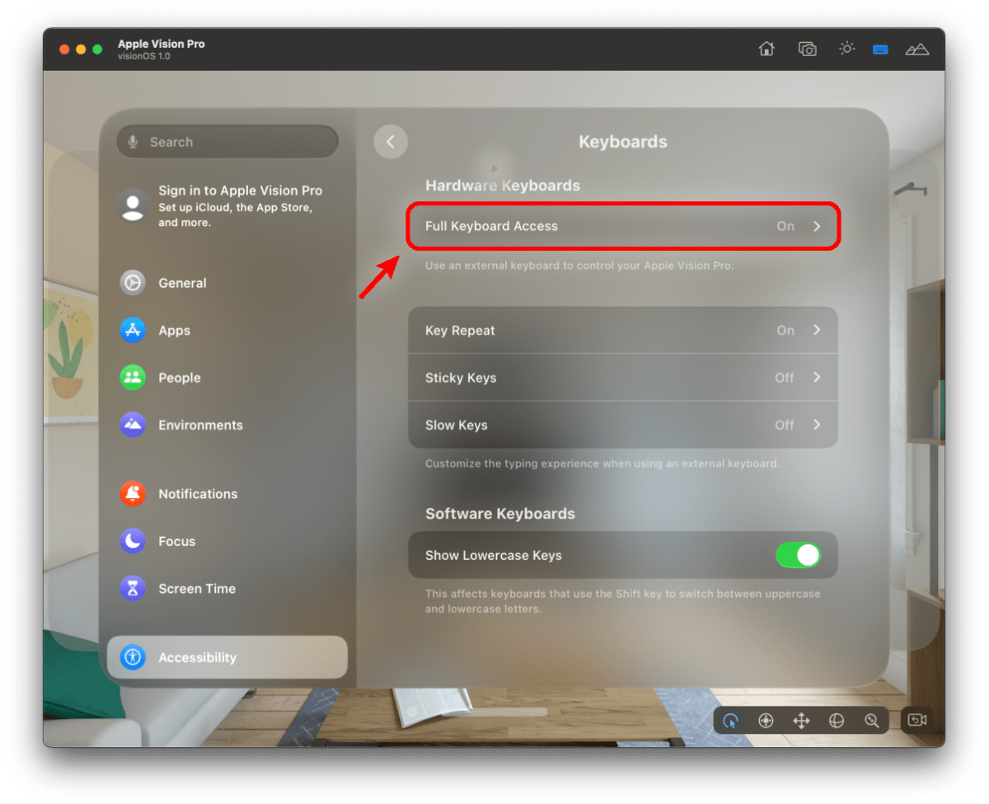Image resolution: width=989 pixels, height=804 pixels.
Task: Select the magnifier zoom tool at bottom
Action: [x=872, y=721]
